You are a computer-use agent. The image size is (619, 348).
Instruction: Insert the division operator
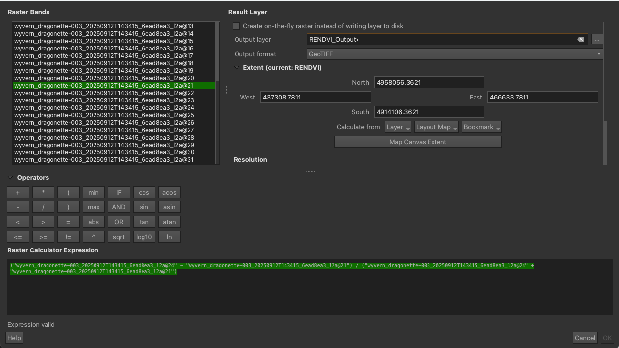click(x=43, y=207)
